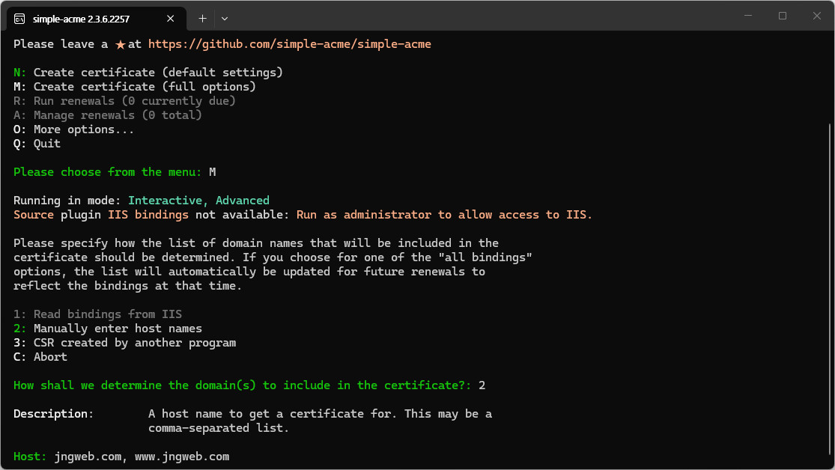Image resolution: width=835 pixels, height=470 pixels.
Task: Click 'N: Create certificate (default settings)'
Action: (148, 73)
